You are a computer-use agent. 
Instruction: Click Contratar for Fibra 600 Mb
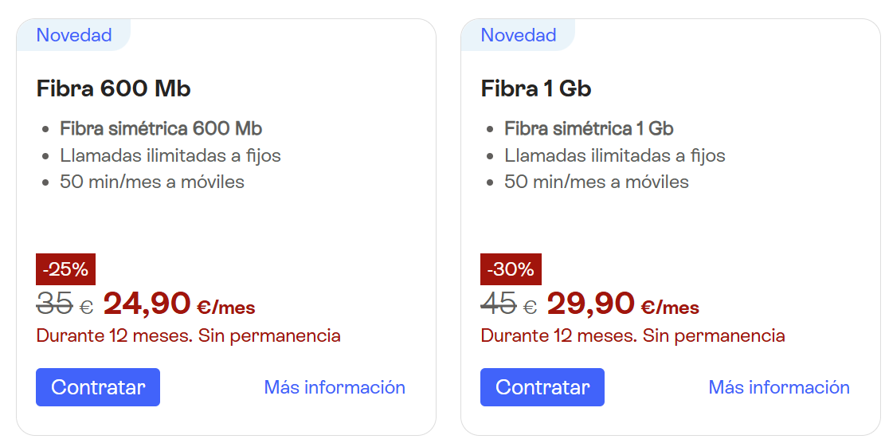[98, 387]
